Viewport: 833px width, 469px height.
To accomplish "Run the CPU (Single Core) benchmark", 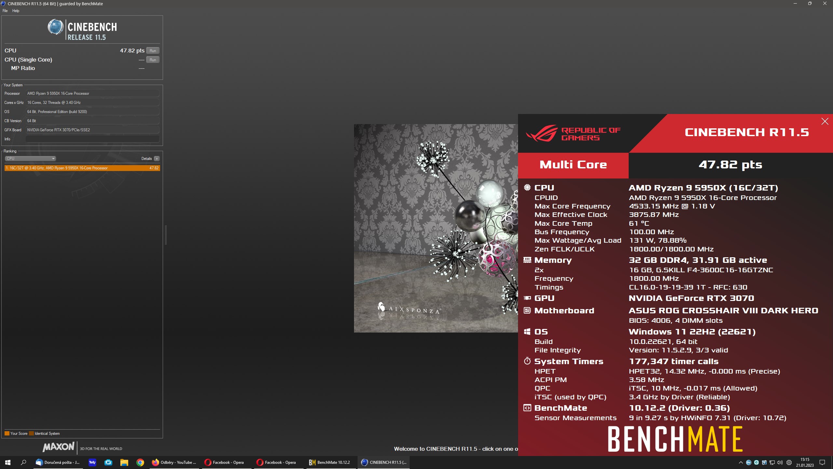I will 153,60.
